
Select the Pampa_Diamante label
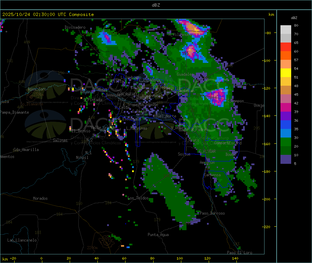click(x=14, y=112)
